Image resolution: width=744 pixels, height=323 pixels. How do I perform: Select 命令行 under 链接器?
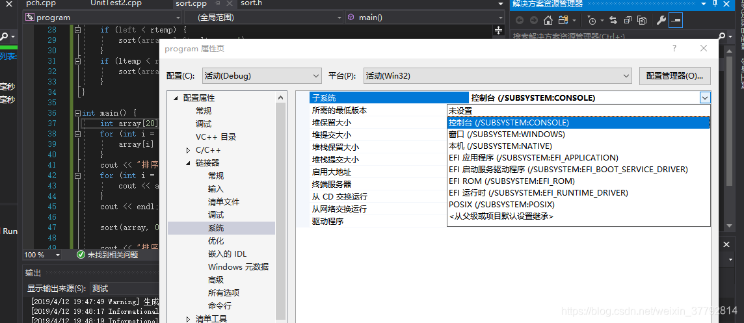point(220,306)
